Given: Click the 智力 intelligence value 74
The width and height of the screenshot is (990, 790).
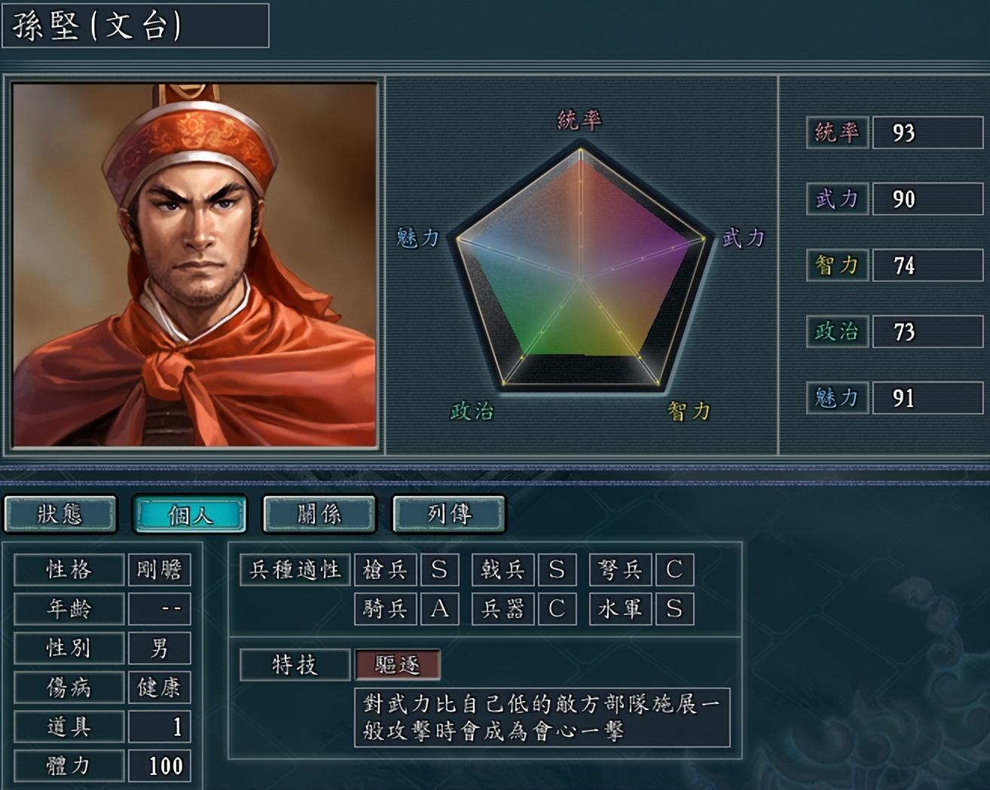Looking at the screenshot, I should pyautogui.click(x=927, y=265).
